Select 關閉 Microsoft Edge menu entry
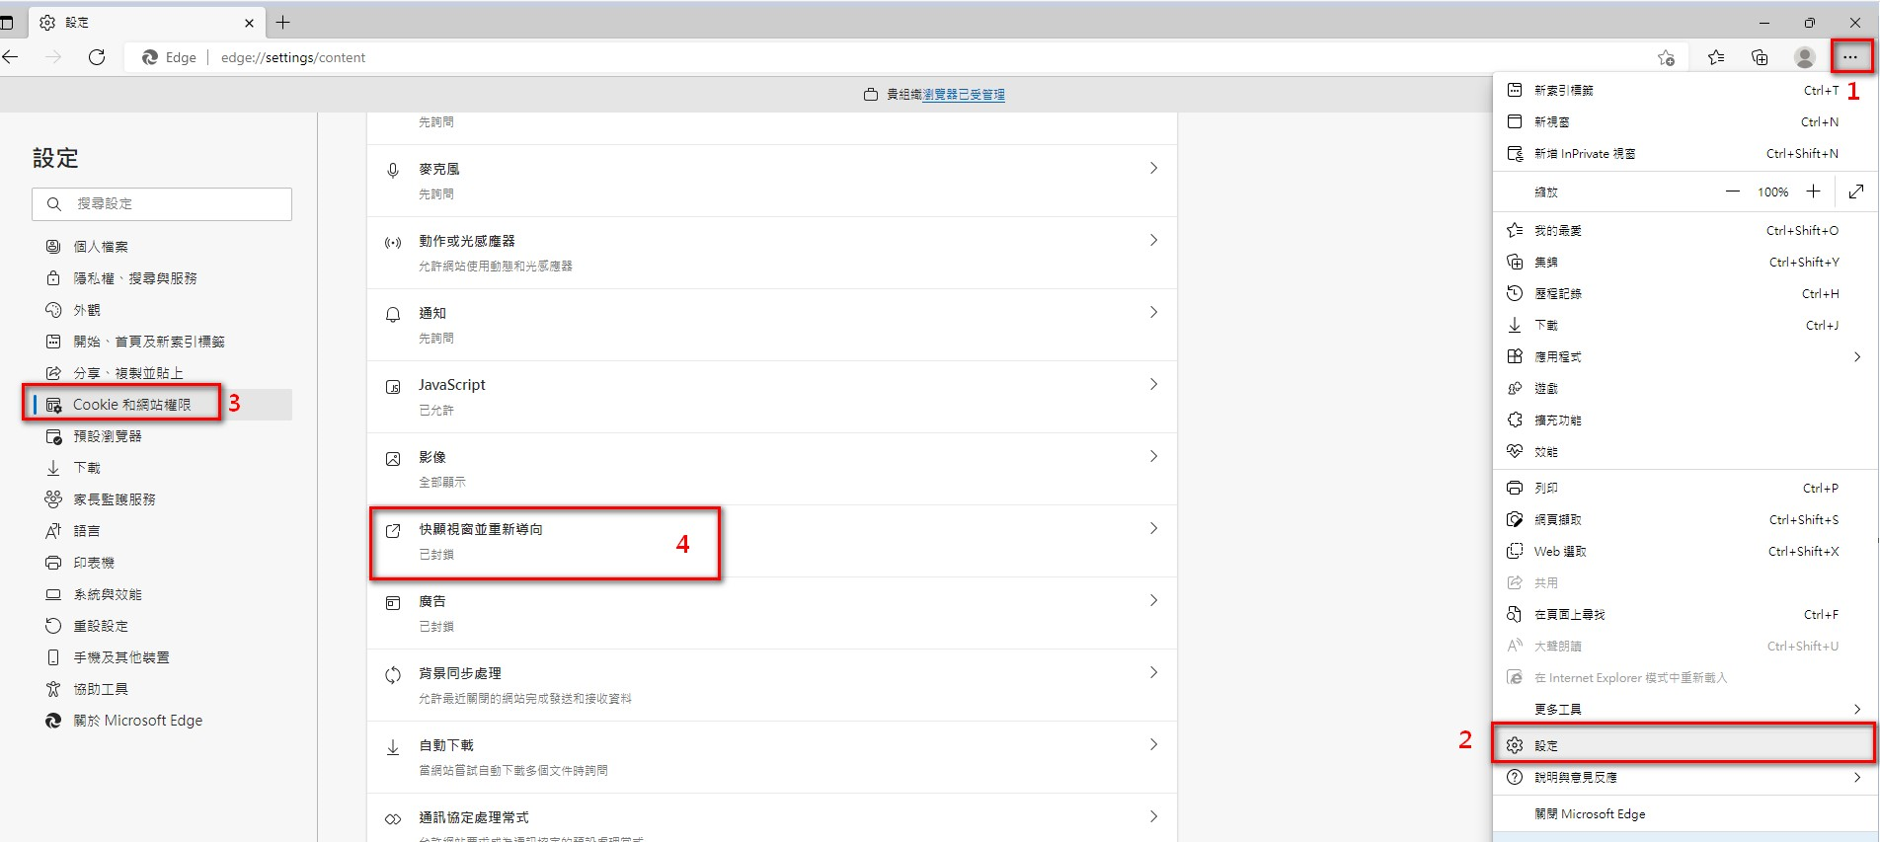This screenshot has height=842, width=1880. [x=1684, y=813]
